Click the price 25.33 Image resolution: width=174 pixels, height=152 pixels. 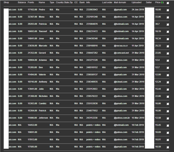(x=158, y=46)
